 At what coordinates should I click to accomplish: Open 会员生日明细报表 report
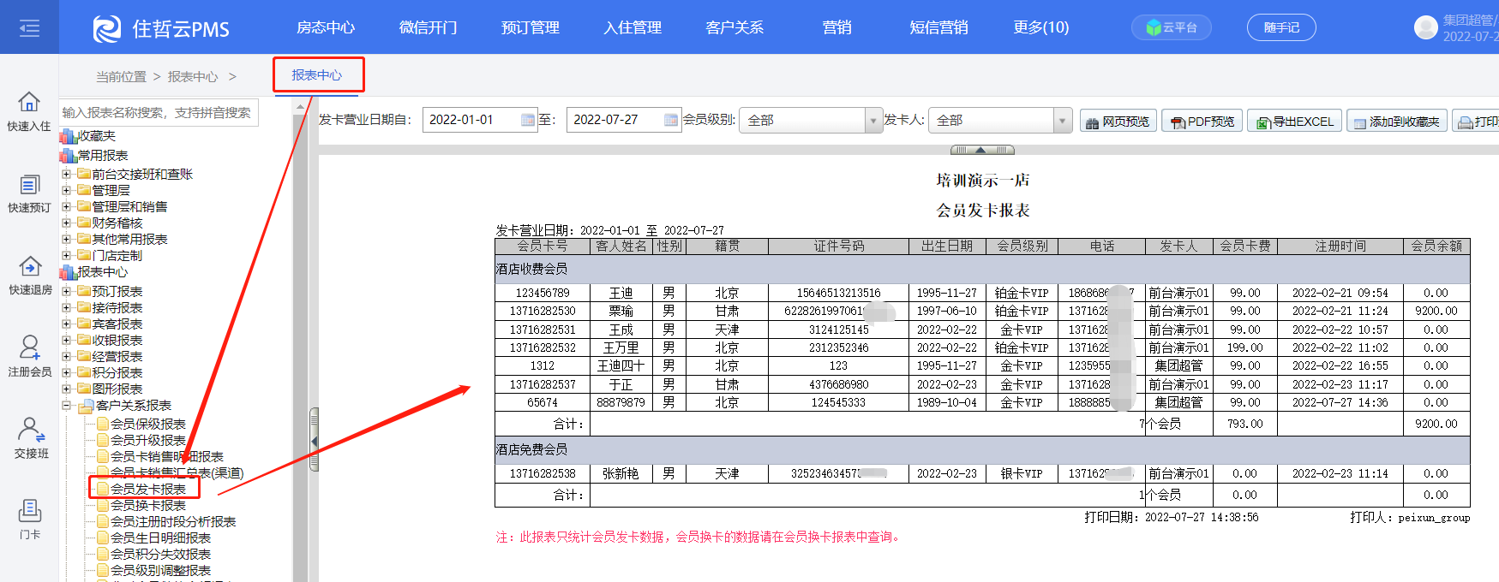coord(160,537)
